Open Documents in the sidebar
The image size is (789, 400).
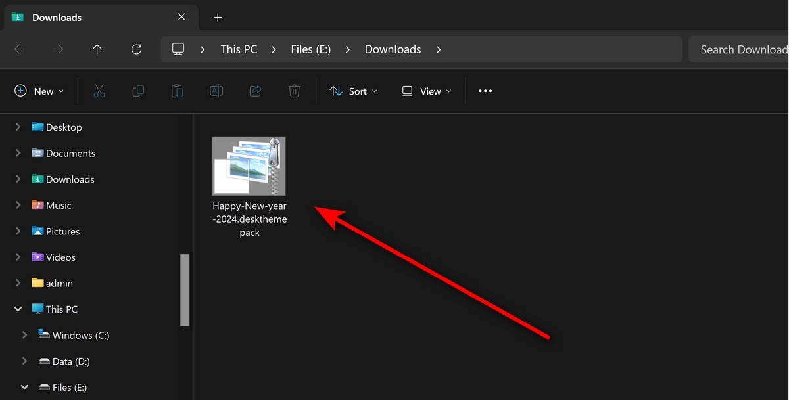pyautogui.click(x=70, y=153)
